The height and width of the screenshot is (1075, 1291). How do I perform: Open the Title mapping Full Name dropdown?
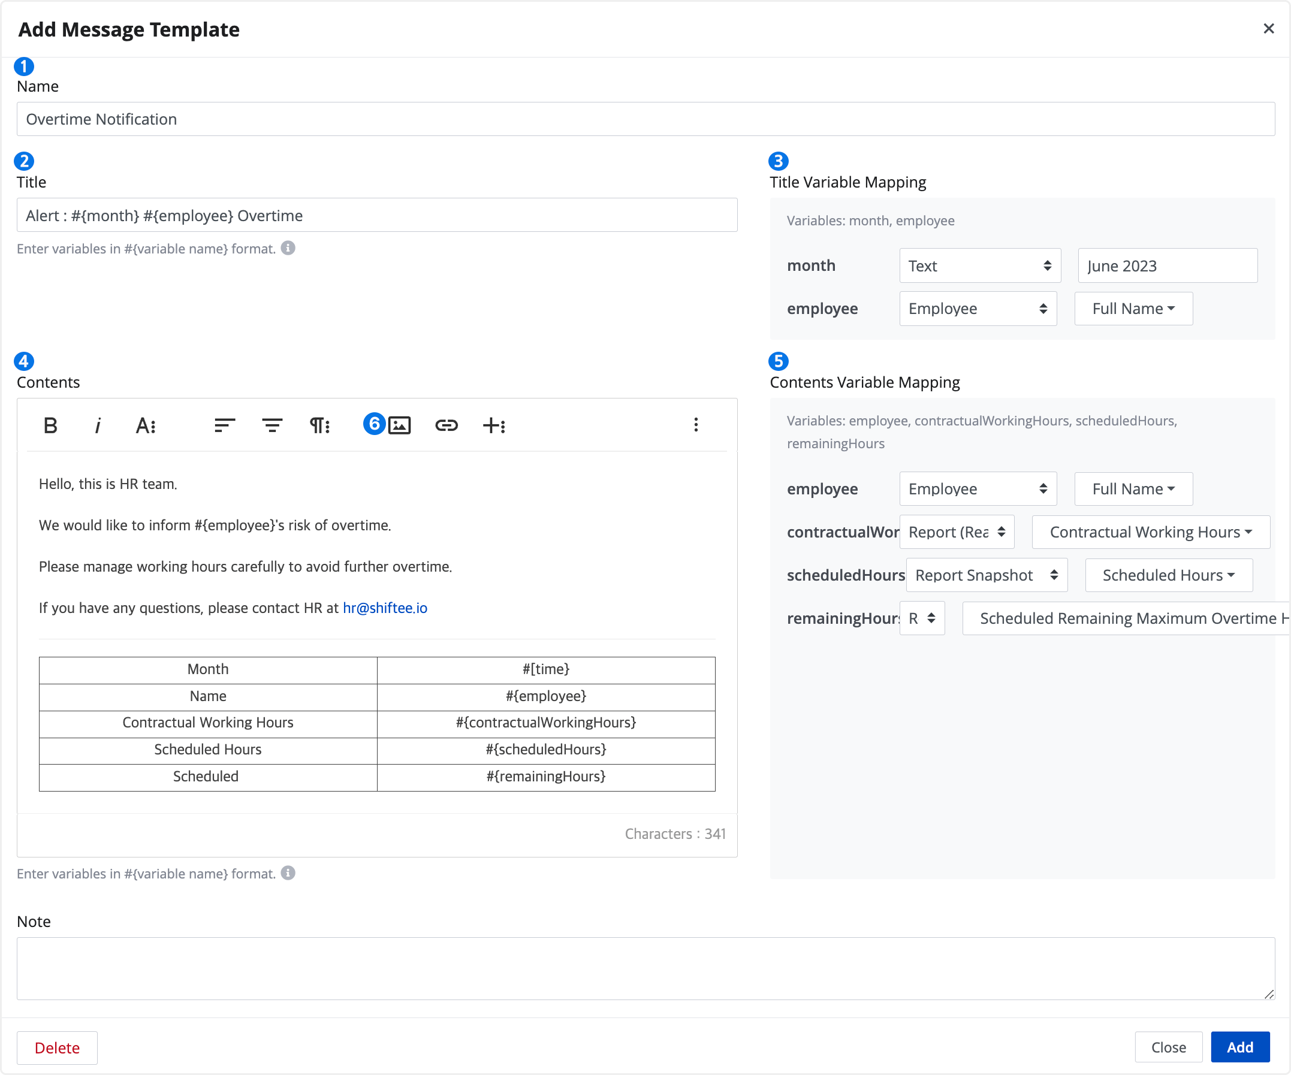1133,309
